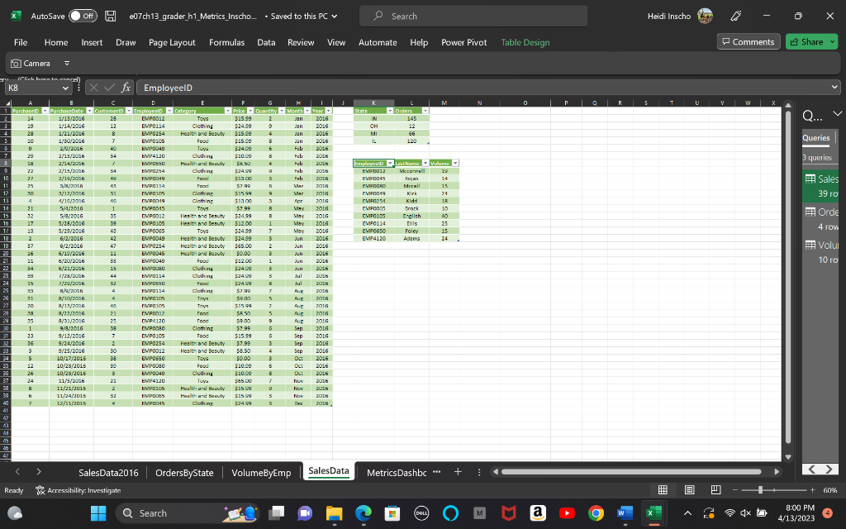Open the Comments pane
The height and width of the screenshot is (529, 846).
point(749,41)
